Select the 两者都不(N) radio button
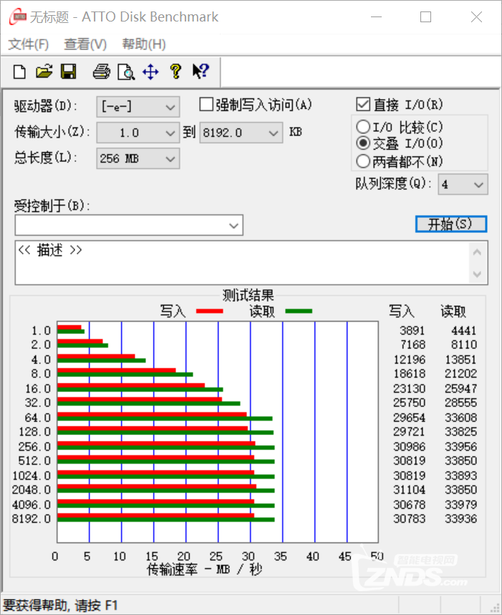The width and height of the screenshot is (502, 615). (363, 161)
